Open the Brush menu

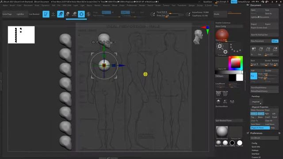[x=12, y=5]
